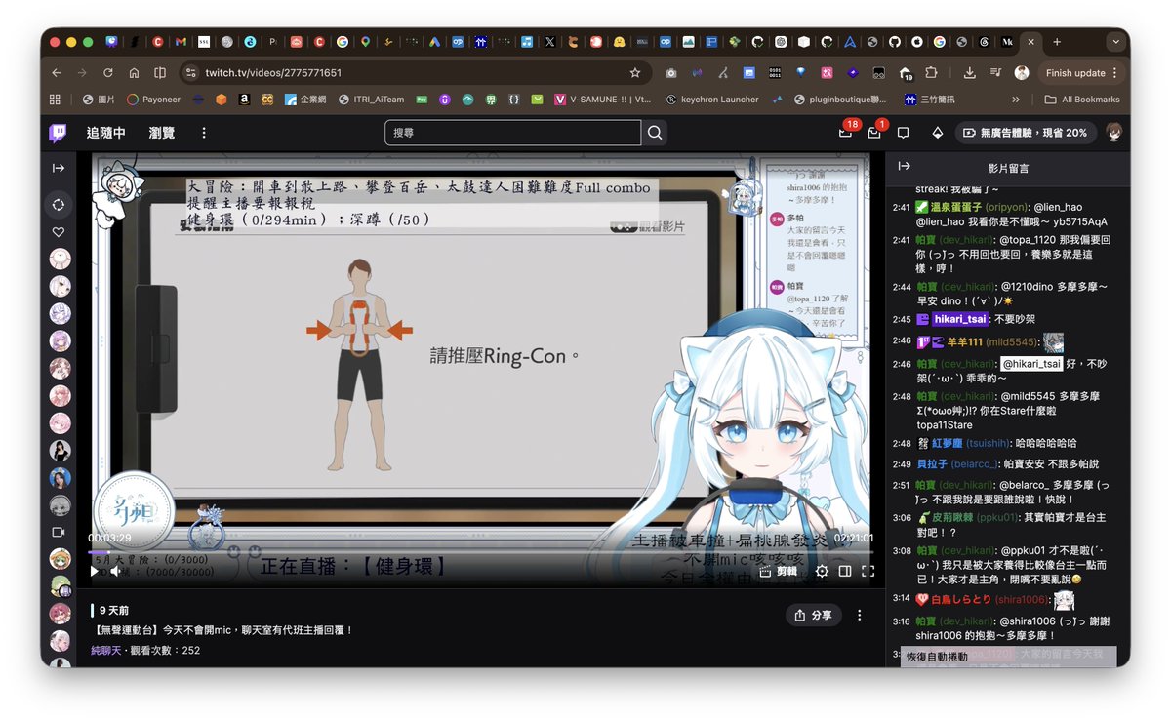The height and width of the screenshot is (721, 1171).
Task: Open the apps grid in bookmarks bar
Action: click(55, 100)
